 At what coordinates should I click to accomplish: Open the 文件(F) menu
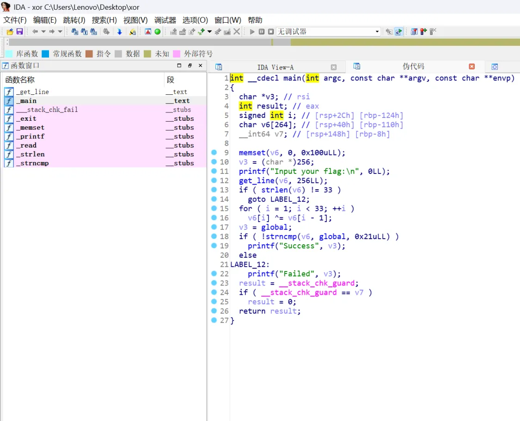[x=15, y=20]
